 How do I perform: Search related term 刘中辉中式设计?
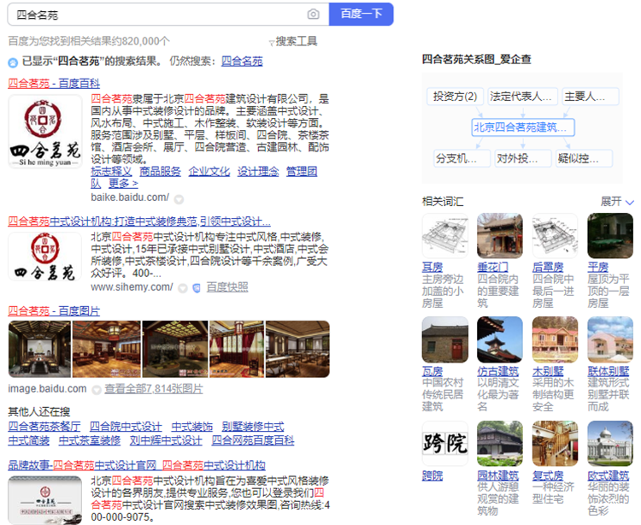166,440
